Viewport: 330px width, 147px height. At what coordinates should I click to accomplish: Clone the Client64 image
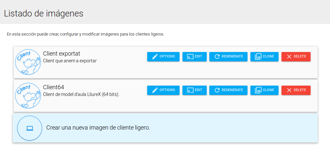point(264,90)
